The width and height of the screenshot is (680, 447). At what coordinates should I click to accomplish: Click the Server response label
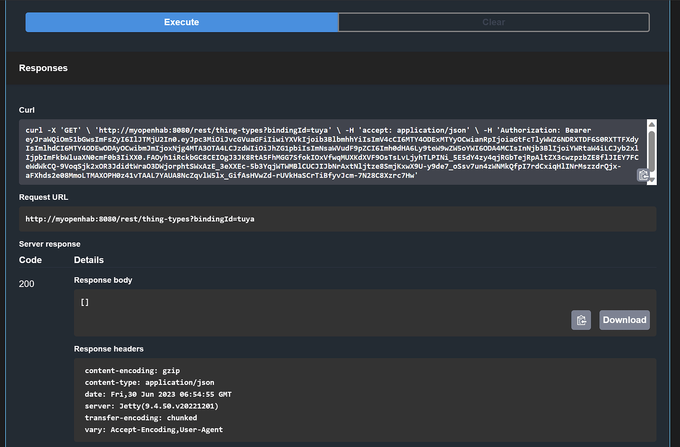point(49,244)
